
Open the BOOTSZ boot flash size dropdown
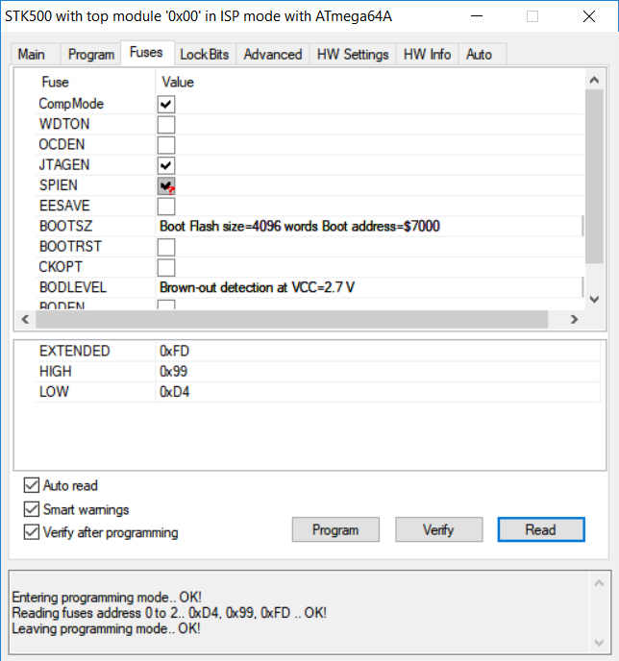(370, 227)
